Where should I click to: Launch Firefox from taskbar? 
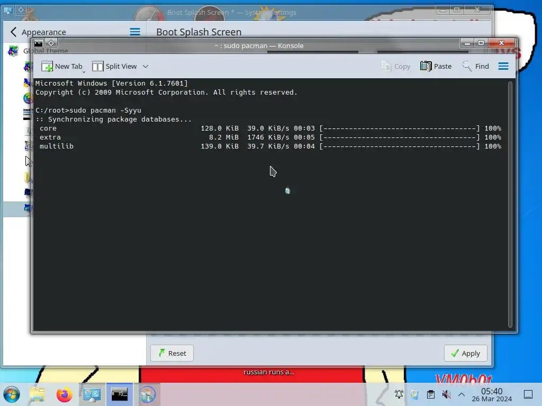click(x=64, y=394)
